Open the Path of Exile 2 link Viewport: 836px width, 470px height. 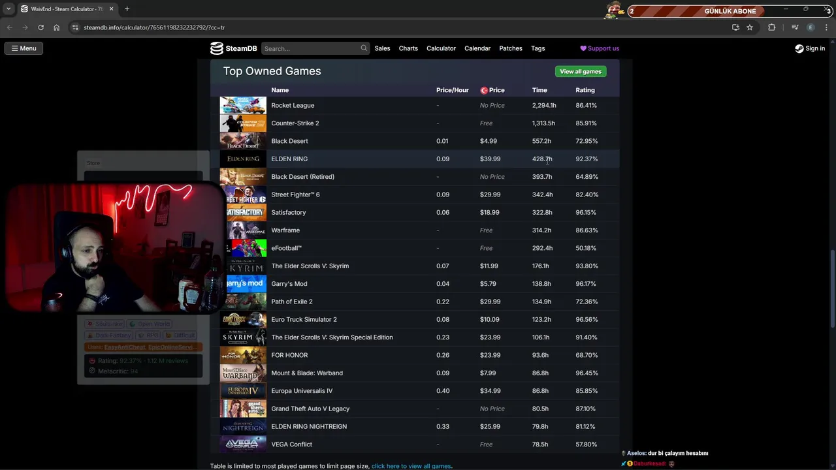pos(292,302)
